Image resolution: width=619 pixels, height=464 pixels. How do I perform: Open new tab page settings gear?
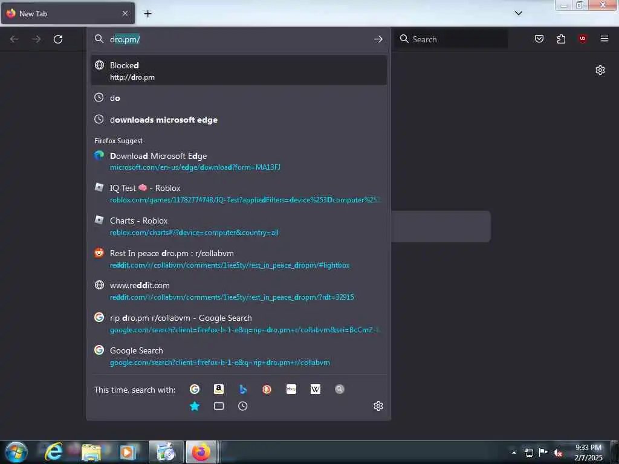[600, 70]
